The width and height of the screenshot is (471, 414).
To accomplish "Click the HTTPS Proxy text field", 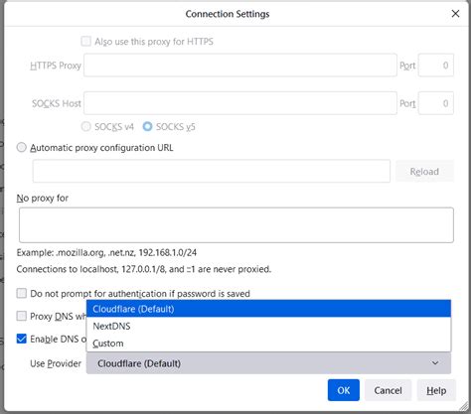I will pos(240,66).
